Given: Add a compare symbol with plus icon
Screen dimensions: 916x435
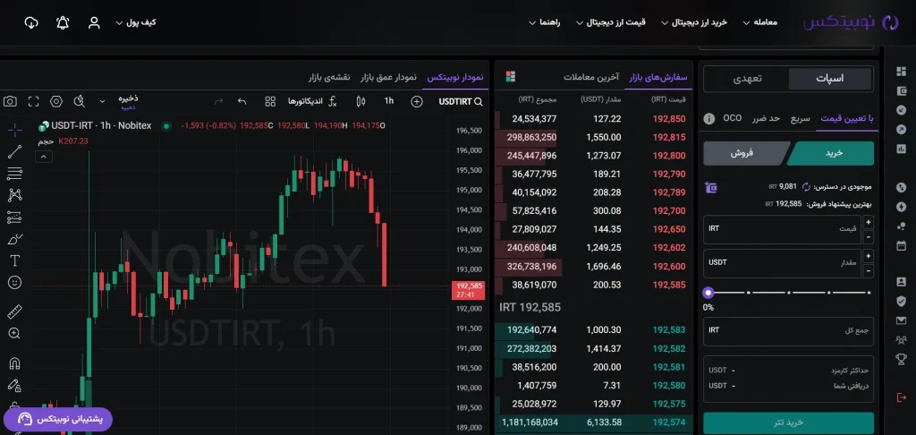Looking at the screenshot, I should tap(417, 101).
